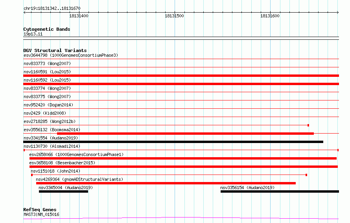Click the right arrow of the ruler
This screenshot has width=350, height=223.
(338, 12)
